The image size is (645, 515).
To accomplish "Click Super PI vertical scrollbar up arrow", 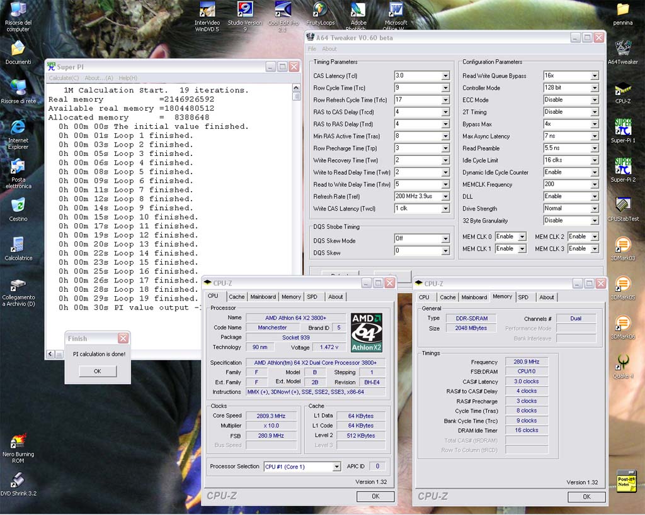I will (x=296, y=88).
